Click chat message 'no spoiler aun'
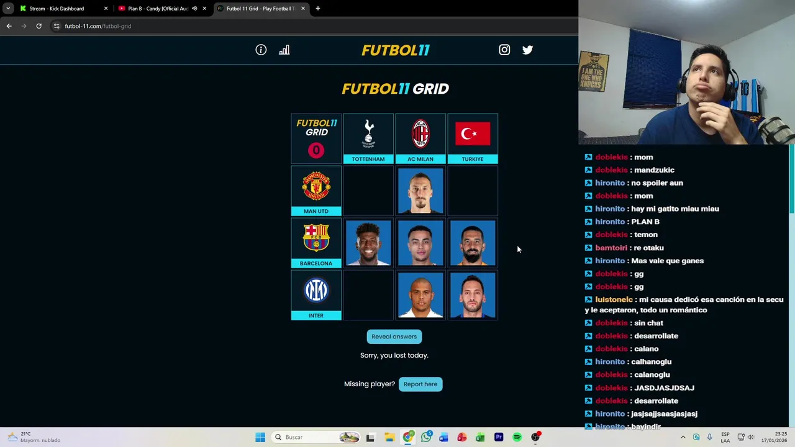Screen dimensions: 795x447 tap(657, 183)
